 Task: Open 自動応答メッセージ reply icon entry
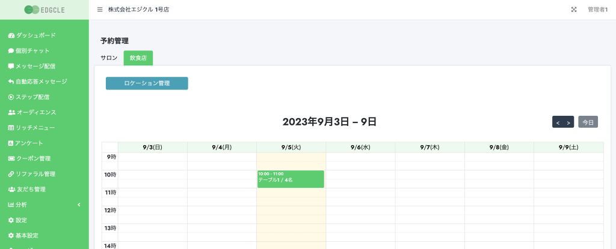click(x=37, y=82)
